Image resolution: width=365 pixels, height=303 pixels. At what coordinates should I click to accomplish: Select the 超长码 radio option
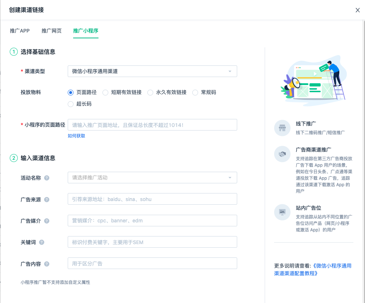tap(71, 104)
